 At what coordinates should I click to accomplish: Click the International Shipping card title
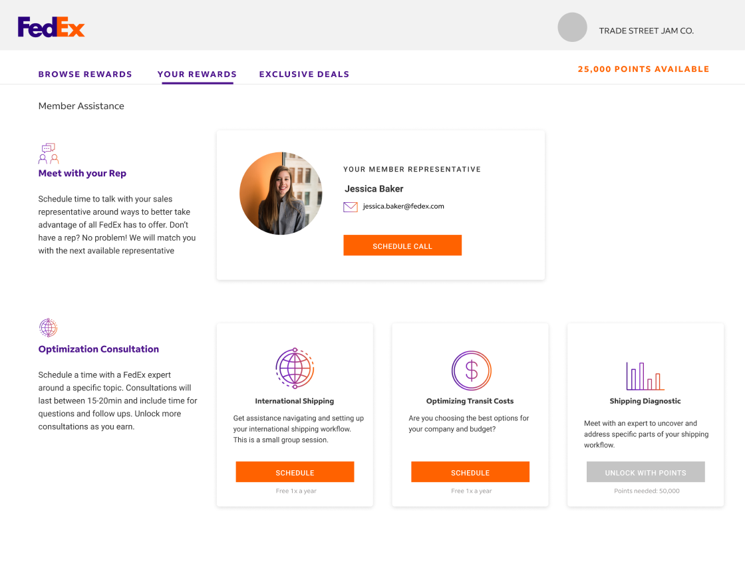tap(295, 401)
